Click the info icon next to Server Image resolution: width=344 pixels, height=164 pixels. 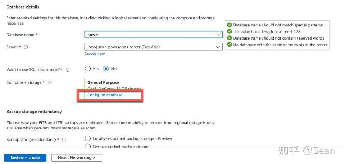pos(26,47)
